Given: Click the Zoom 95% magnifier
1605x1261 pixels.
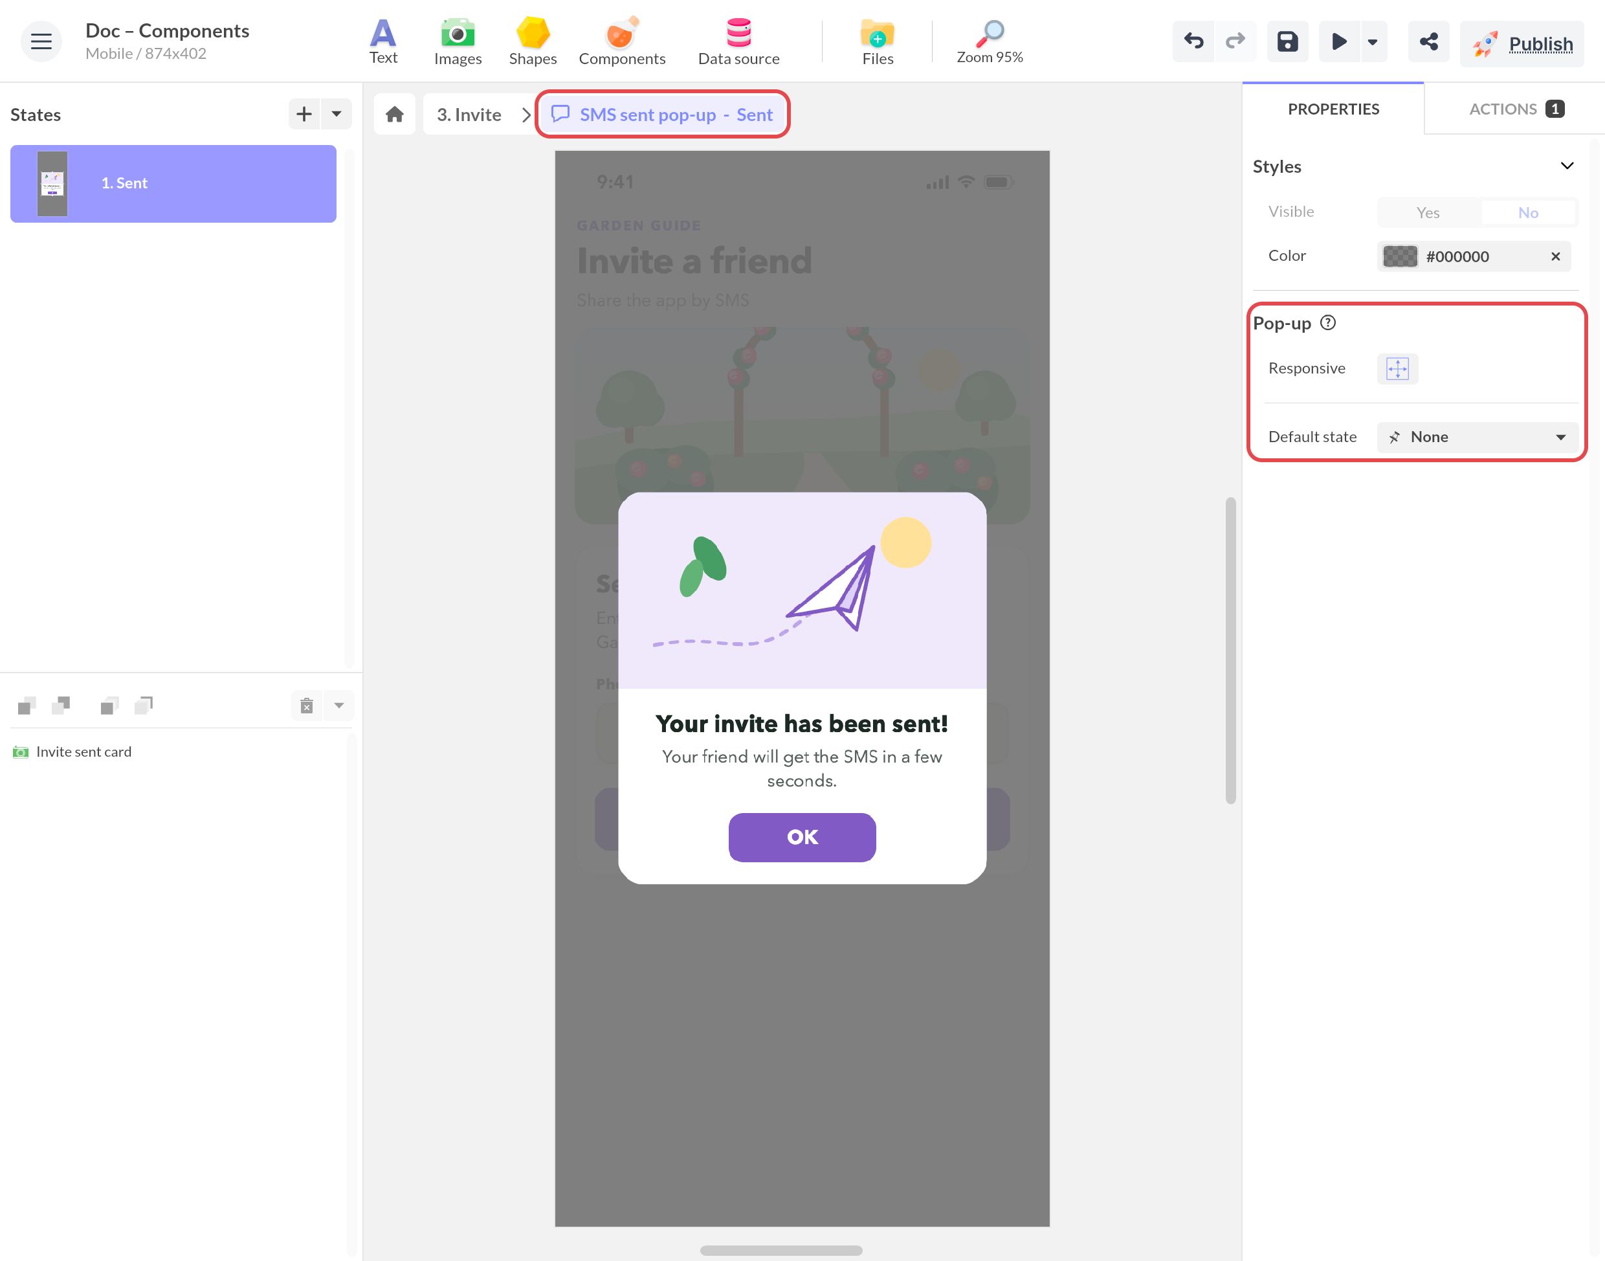Looking at the screenshot, I should [x=990, y=41].
